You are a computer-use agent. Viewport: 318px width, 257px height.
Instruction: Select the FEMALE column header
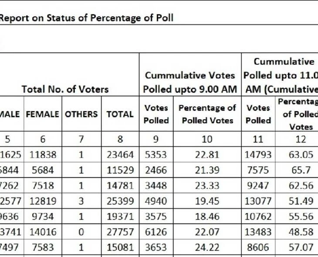tap(43, 114)
